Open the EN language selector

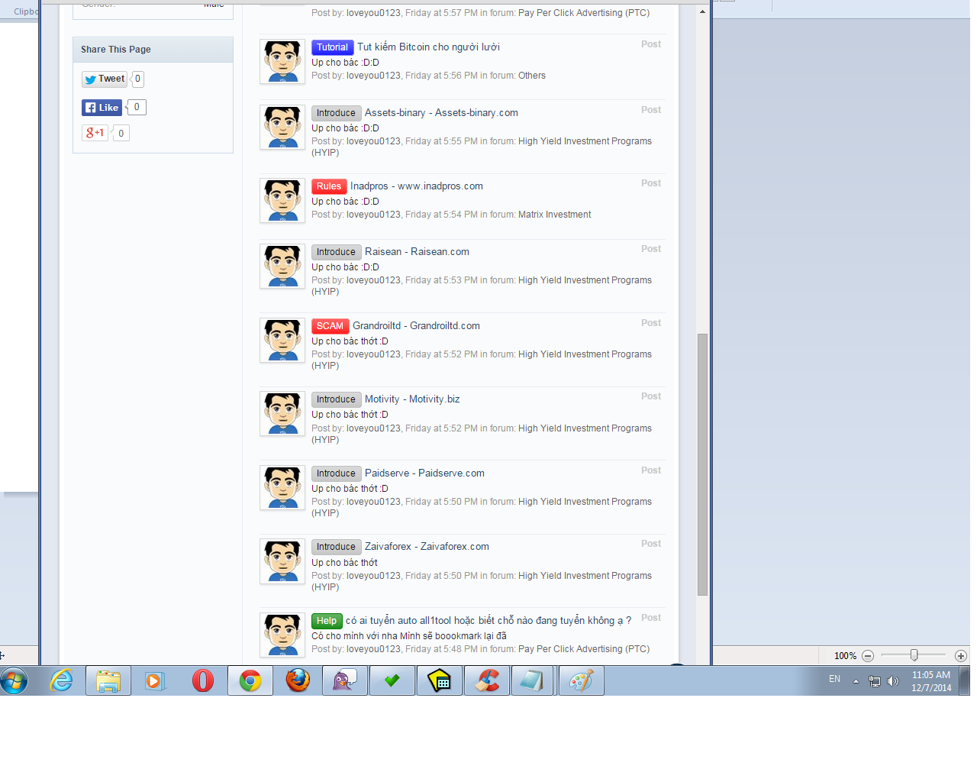tap(834, 680)
